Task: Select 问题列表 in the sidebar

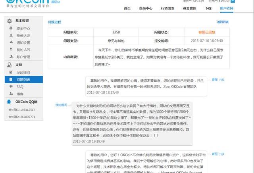Action: tap(23, 80)
